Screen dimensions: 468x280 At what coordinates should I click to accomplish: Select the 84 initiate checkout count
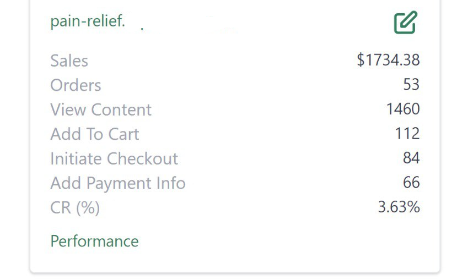pos(411,158)
